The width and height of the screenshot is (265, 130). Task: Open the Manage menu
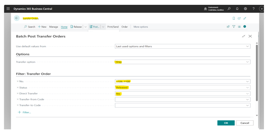pyautogui.click(x=54, y=27)
